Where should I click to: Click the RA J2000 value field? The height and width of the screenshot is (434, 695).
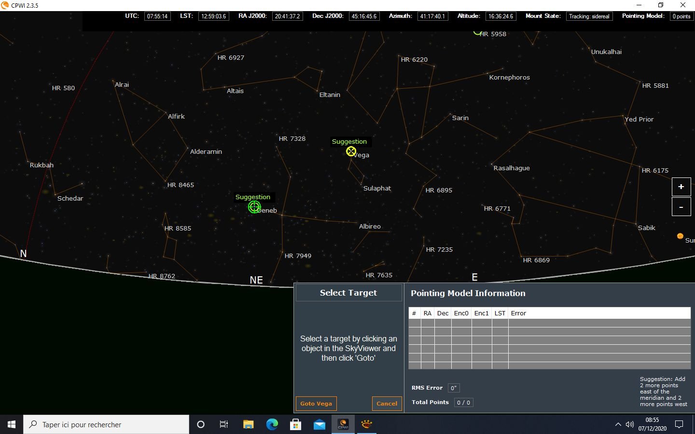pyautogui.click(x=287, y=16)
